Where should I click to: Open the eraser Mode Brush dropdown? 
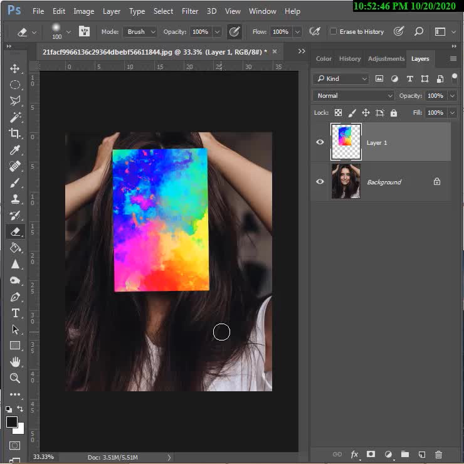coord(140,31)
